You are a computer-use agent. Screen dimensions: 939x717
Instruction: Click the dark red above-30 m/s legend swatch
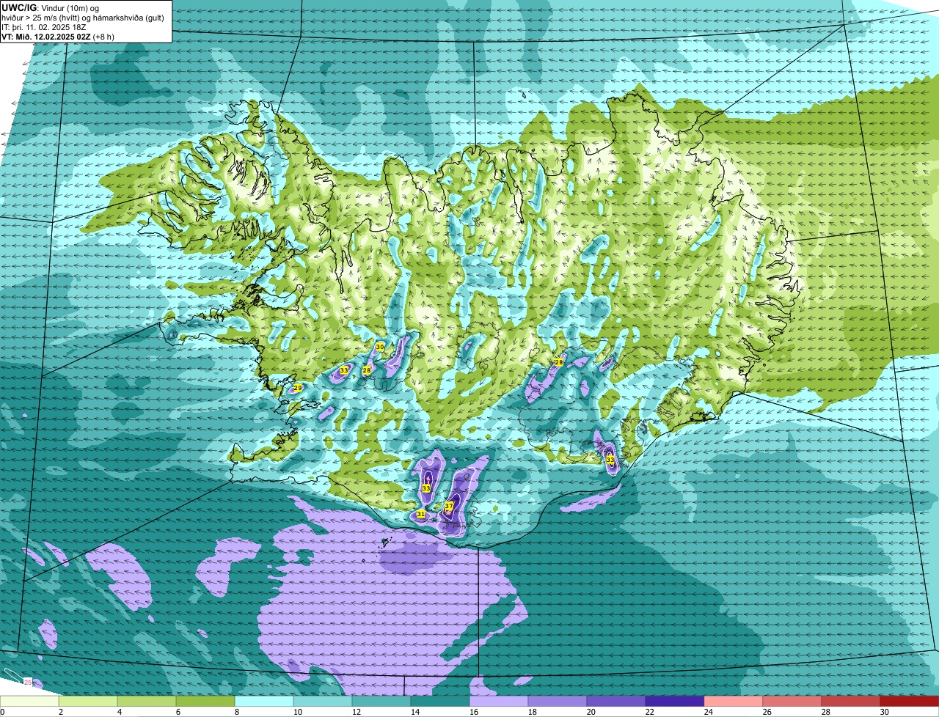[x=910, y=702]
